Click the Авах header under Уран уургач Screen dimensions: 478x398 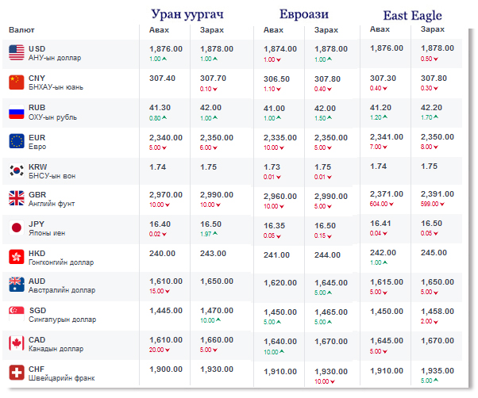click(159, 30)
